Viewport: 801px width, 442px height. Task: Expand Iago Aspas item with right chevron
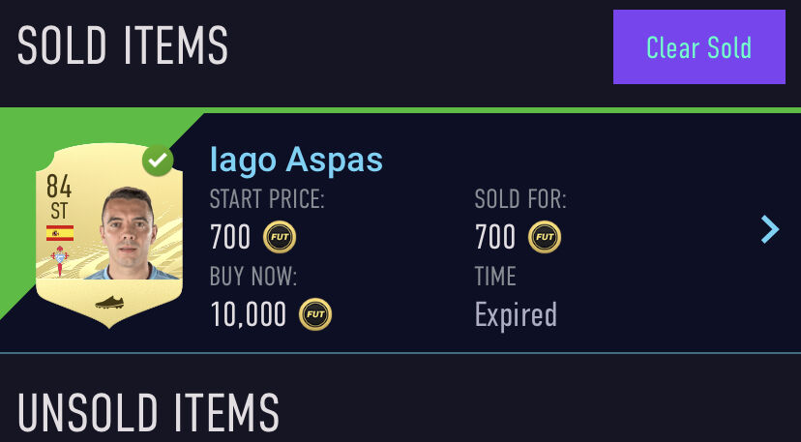[769, 229]
